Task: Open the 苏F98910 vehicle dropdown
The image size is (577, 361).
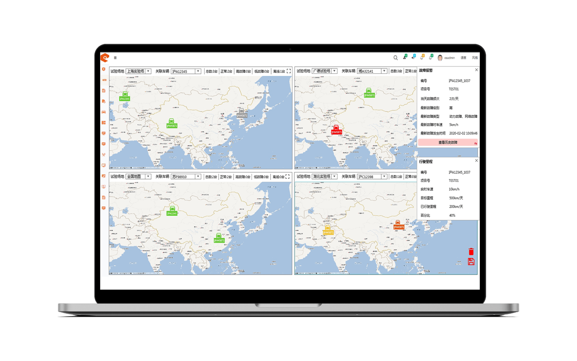Action: point(186,177)
